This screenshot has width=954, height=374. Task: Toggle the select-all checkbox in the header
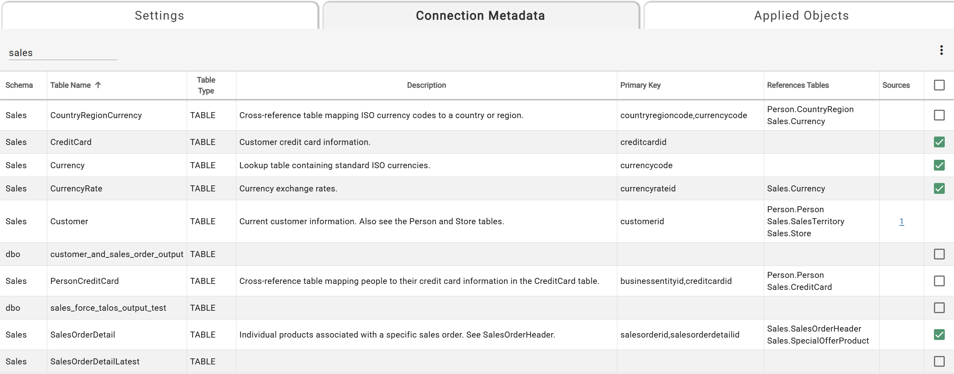(x=939, y=85)
